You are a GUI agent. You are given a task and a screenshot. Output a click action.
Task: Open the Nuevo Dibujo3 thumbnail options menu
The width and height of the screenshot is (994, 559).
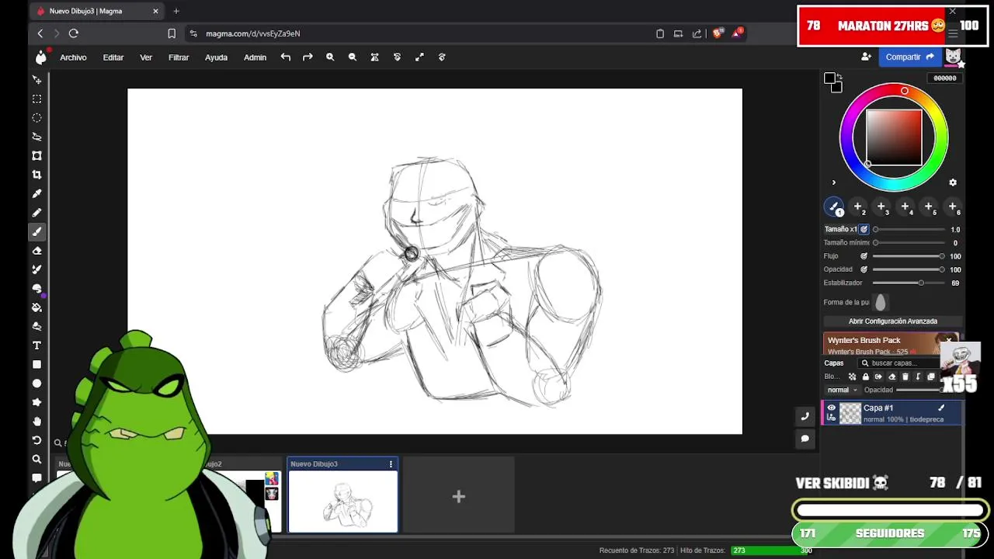click(391, 464)
